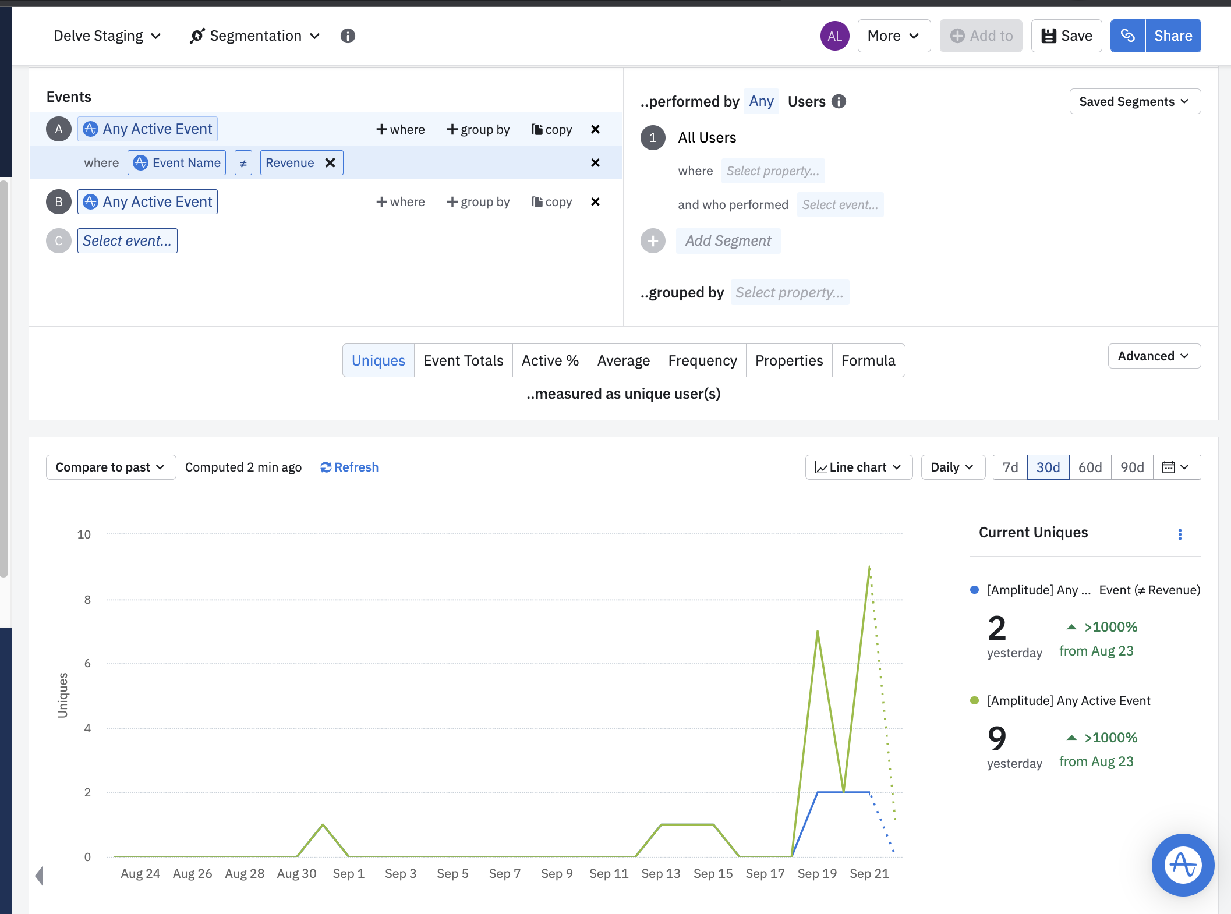
Task: Open the Saved Segments dropdown
Action: click(x=1134, y=102)
